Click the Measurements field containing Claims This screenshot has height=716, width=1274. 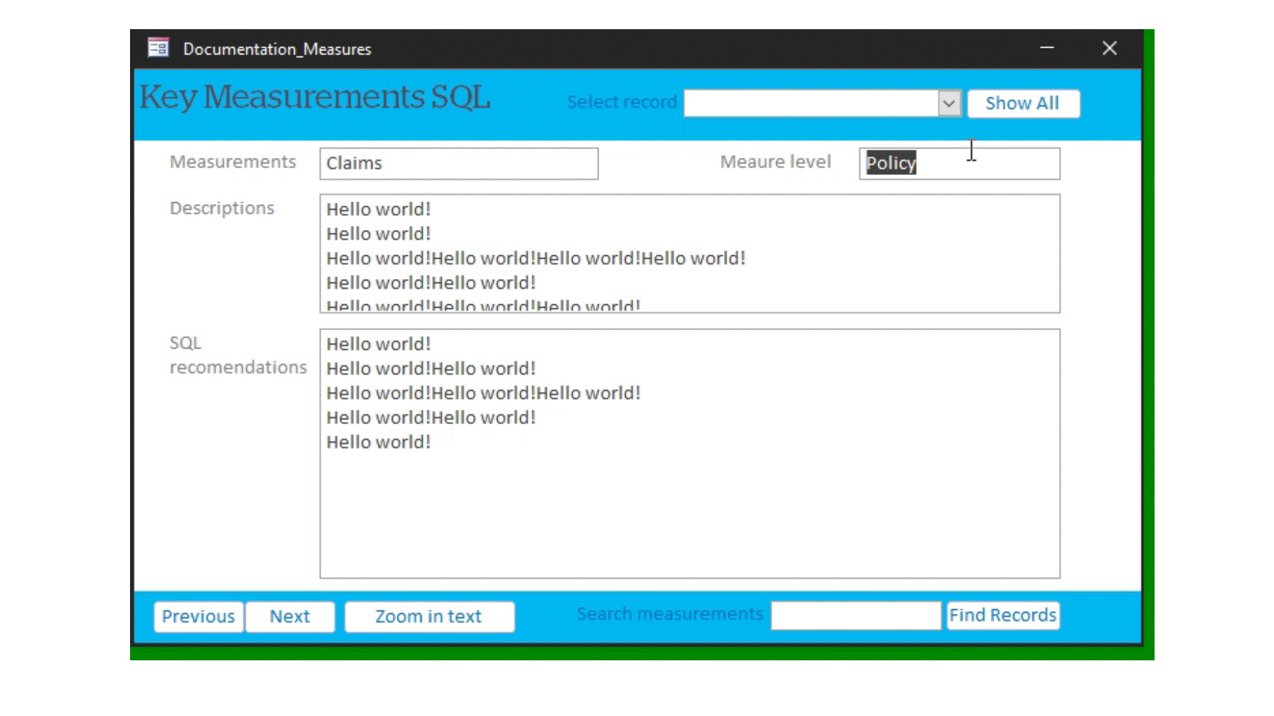click(x=459, y=164)
